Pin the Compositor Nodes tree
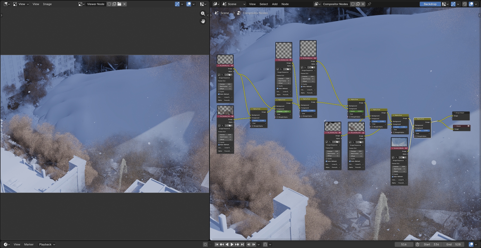 (369, 4)
